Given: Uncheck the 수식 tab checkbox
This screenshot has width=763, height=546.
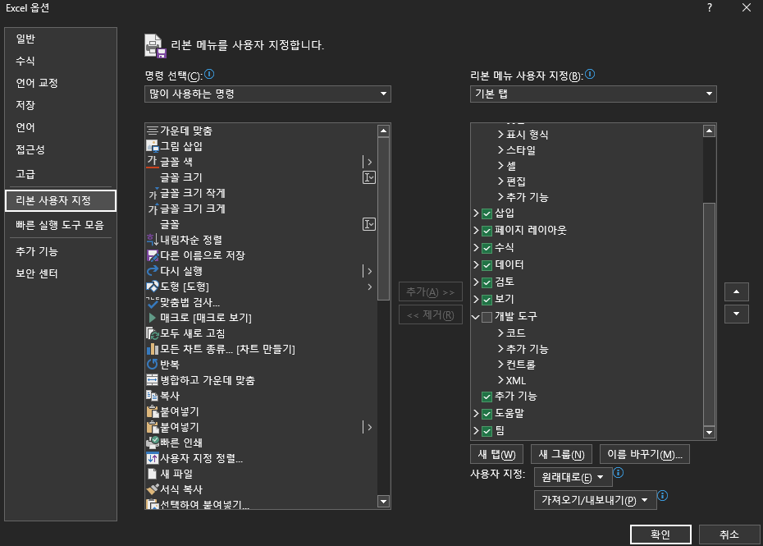Looking at the screenshot, I should (x=487, y=248).
